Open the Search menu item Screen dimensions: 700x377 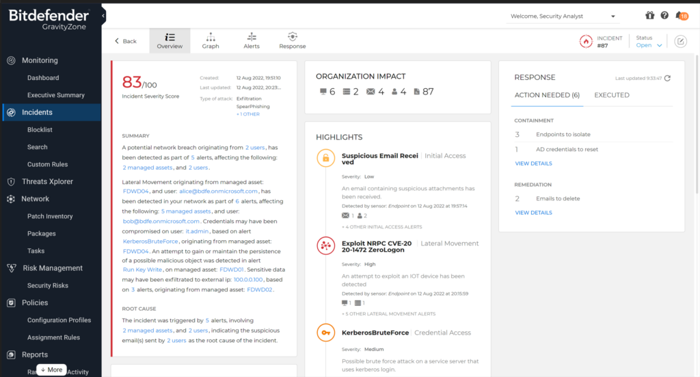(37, 147)
